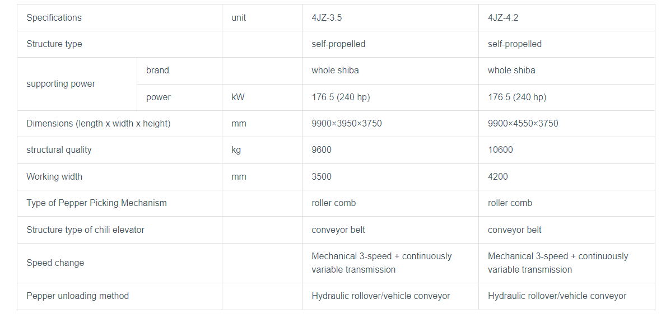Click the unit column header
This screenshot has height=318, width=661.
(x=239, y=17)
